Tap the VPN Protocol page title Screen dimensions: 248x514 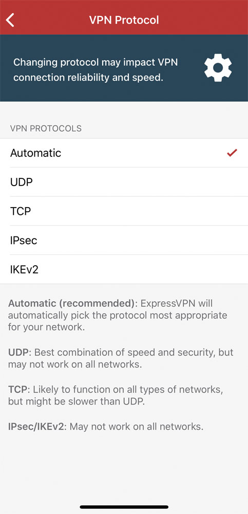pyautogui.click(x=124, y=20)
